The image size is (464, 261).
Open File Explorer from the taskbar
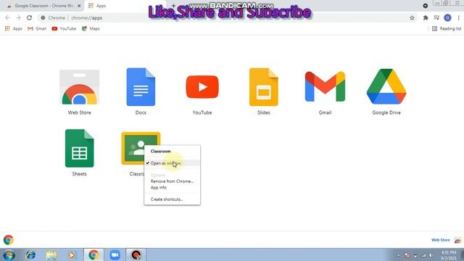51,255
